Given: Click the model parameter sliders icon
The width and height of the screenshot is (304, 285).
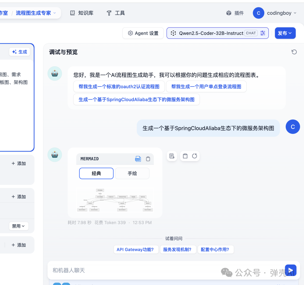Looking at the screenshot, I should coord(263,33).
